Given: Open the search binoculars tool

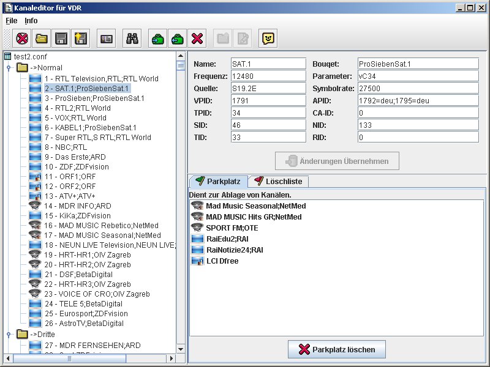Looking at the screenshot, I should pyautogui.click(x=132, y=39).
